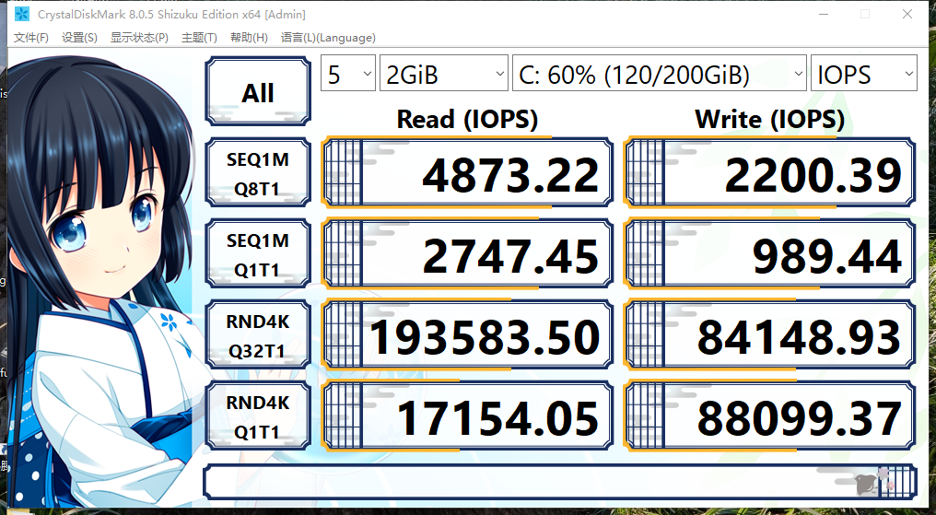This screenshot has width=936, height=515.
Task: Start the SEQ1M Q1T1 test
Action: 258,253
